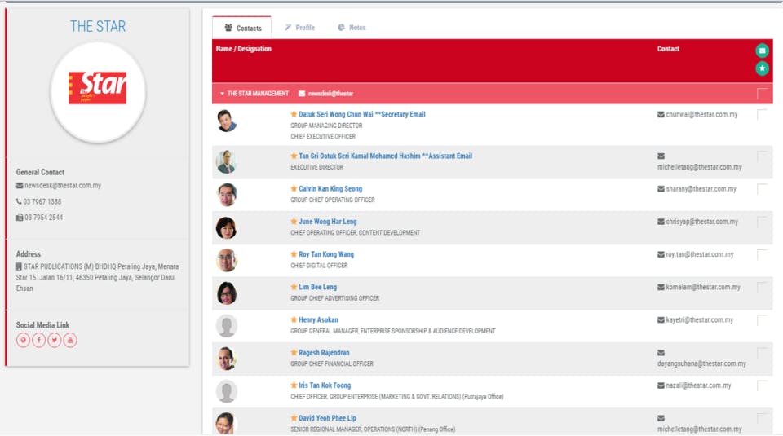
Task: Click star icon beside Lim Bee Leng
Action: click(294, 287)
